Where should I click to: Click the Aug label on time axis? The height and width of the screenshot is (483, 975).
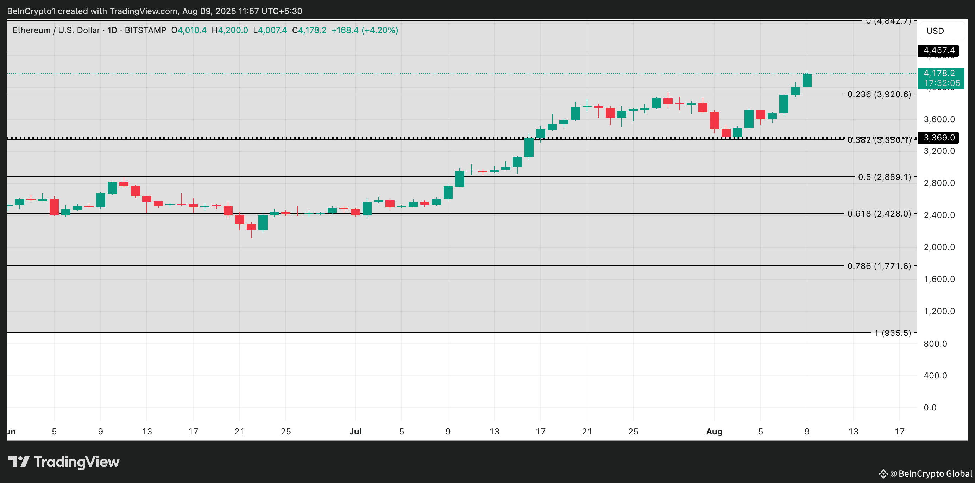coord(714,431)
